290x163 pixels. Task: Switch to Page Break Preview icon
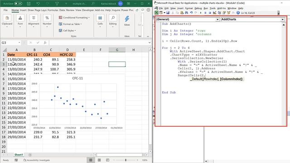pyautogui.click(x=108, y=160)
